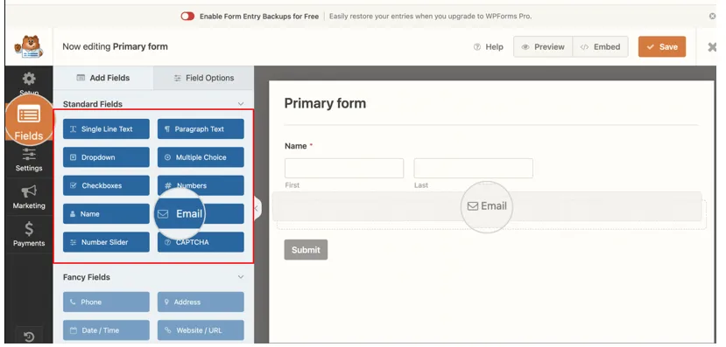Dismiss the top notice with X icon
Screen dimensions: 726x347
713,17
